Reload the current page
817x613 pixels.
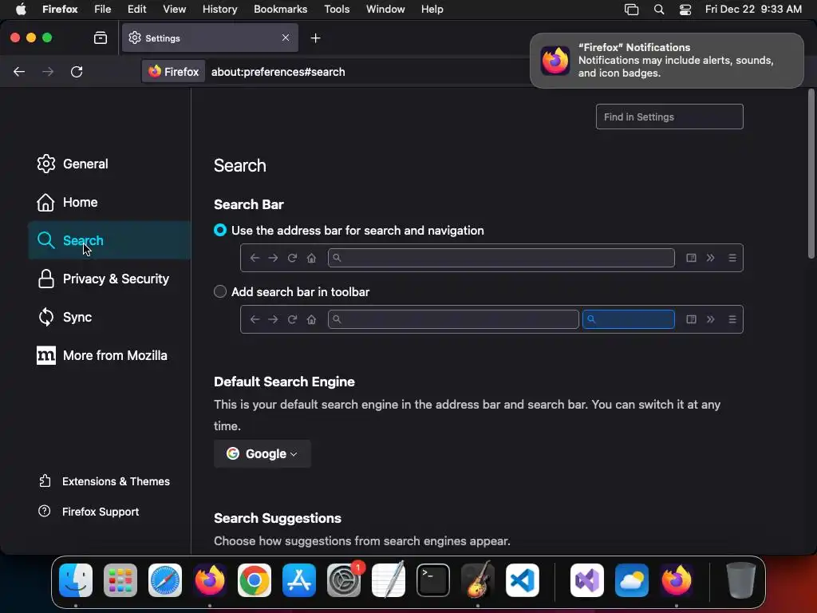(x=77, y=72)
